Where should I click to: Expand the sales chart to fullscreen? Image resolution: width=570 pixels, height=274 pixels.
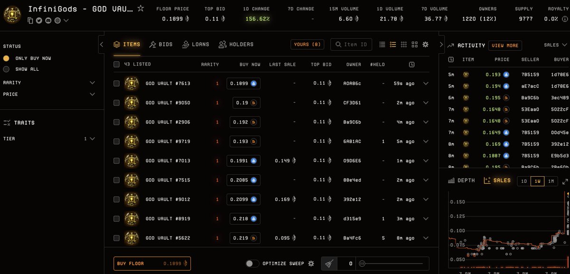coord(565,181)
